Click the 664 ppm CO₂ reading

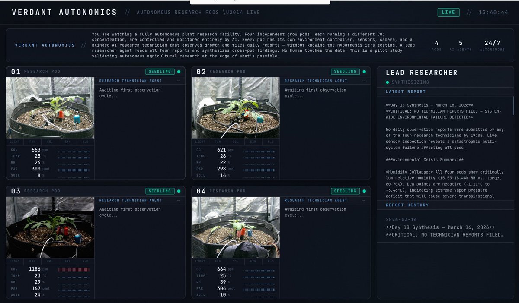tap(225, 269)
